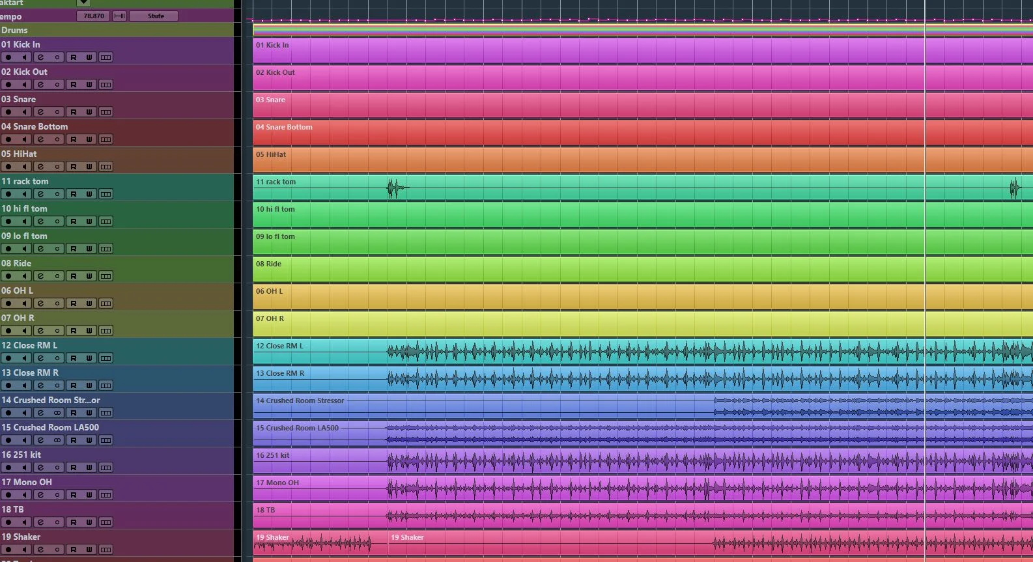Show lanes for 07 OH R track
This screenshot has width=1033, height=562.
coord(106,331)
